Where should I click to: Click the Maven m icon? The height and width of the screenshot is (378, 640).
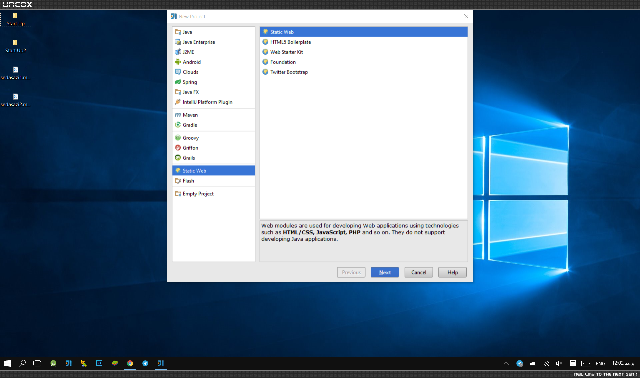(x=178, y=115)
